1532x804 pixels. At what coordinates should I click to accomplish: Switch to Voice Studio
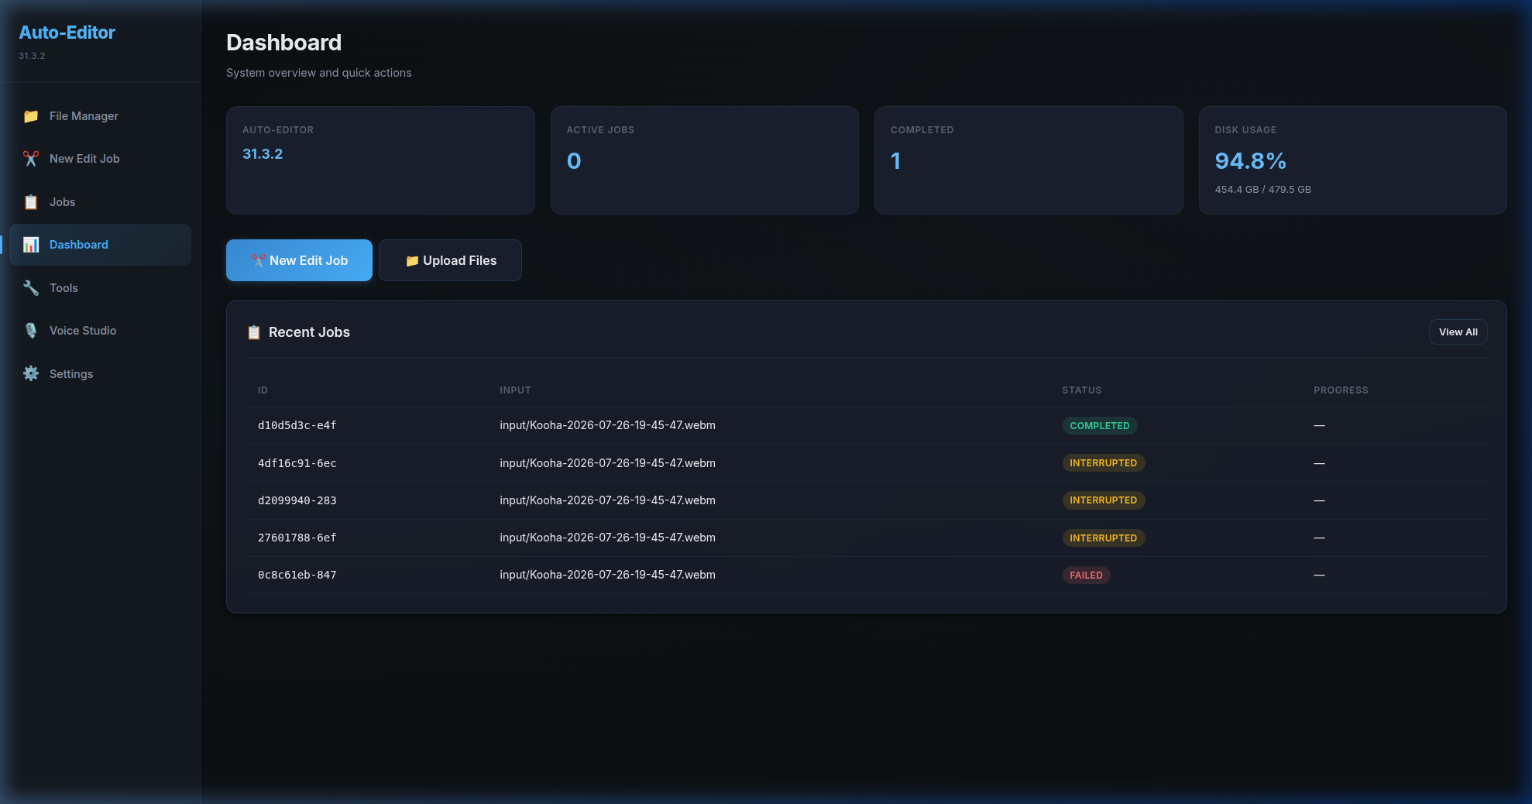pyautogui.click(x=101, y=331)
